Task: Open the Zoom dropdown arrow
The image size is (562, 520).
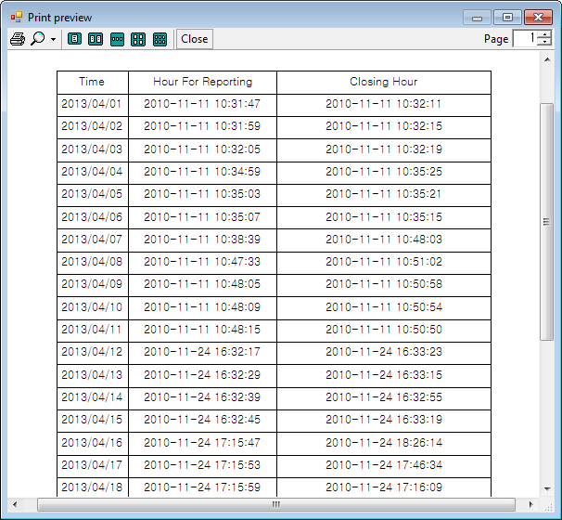Action: tap(53, 40)
